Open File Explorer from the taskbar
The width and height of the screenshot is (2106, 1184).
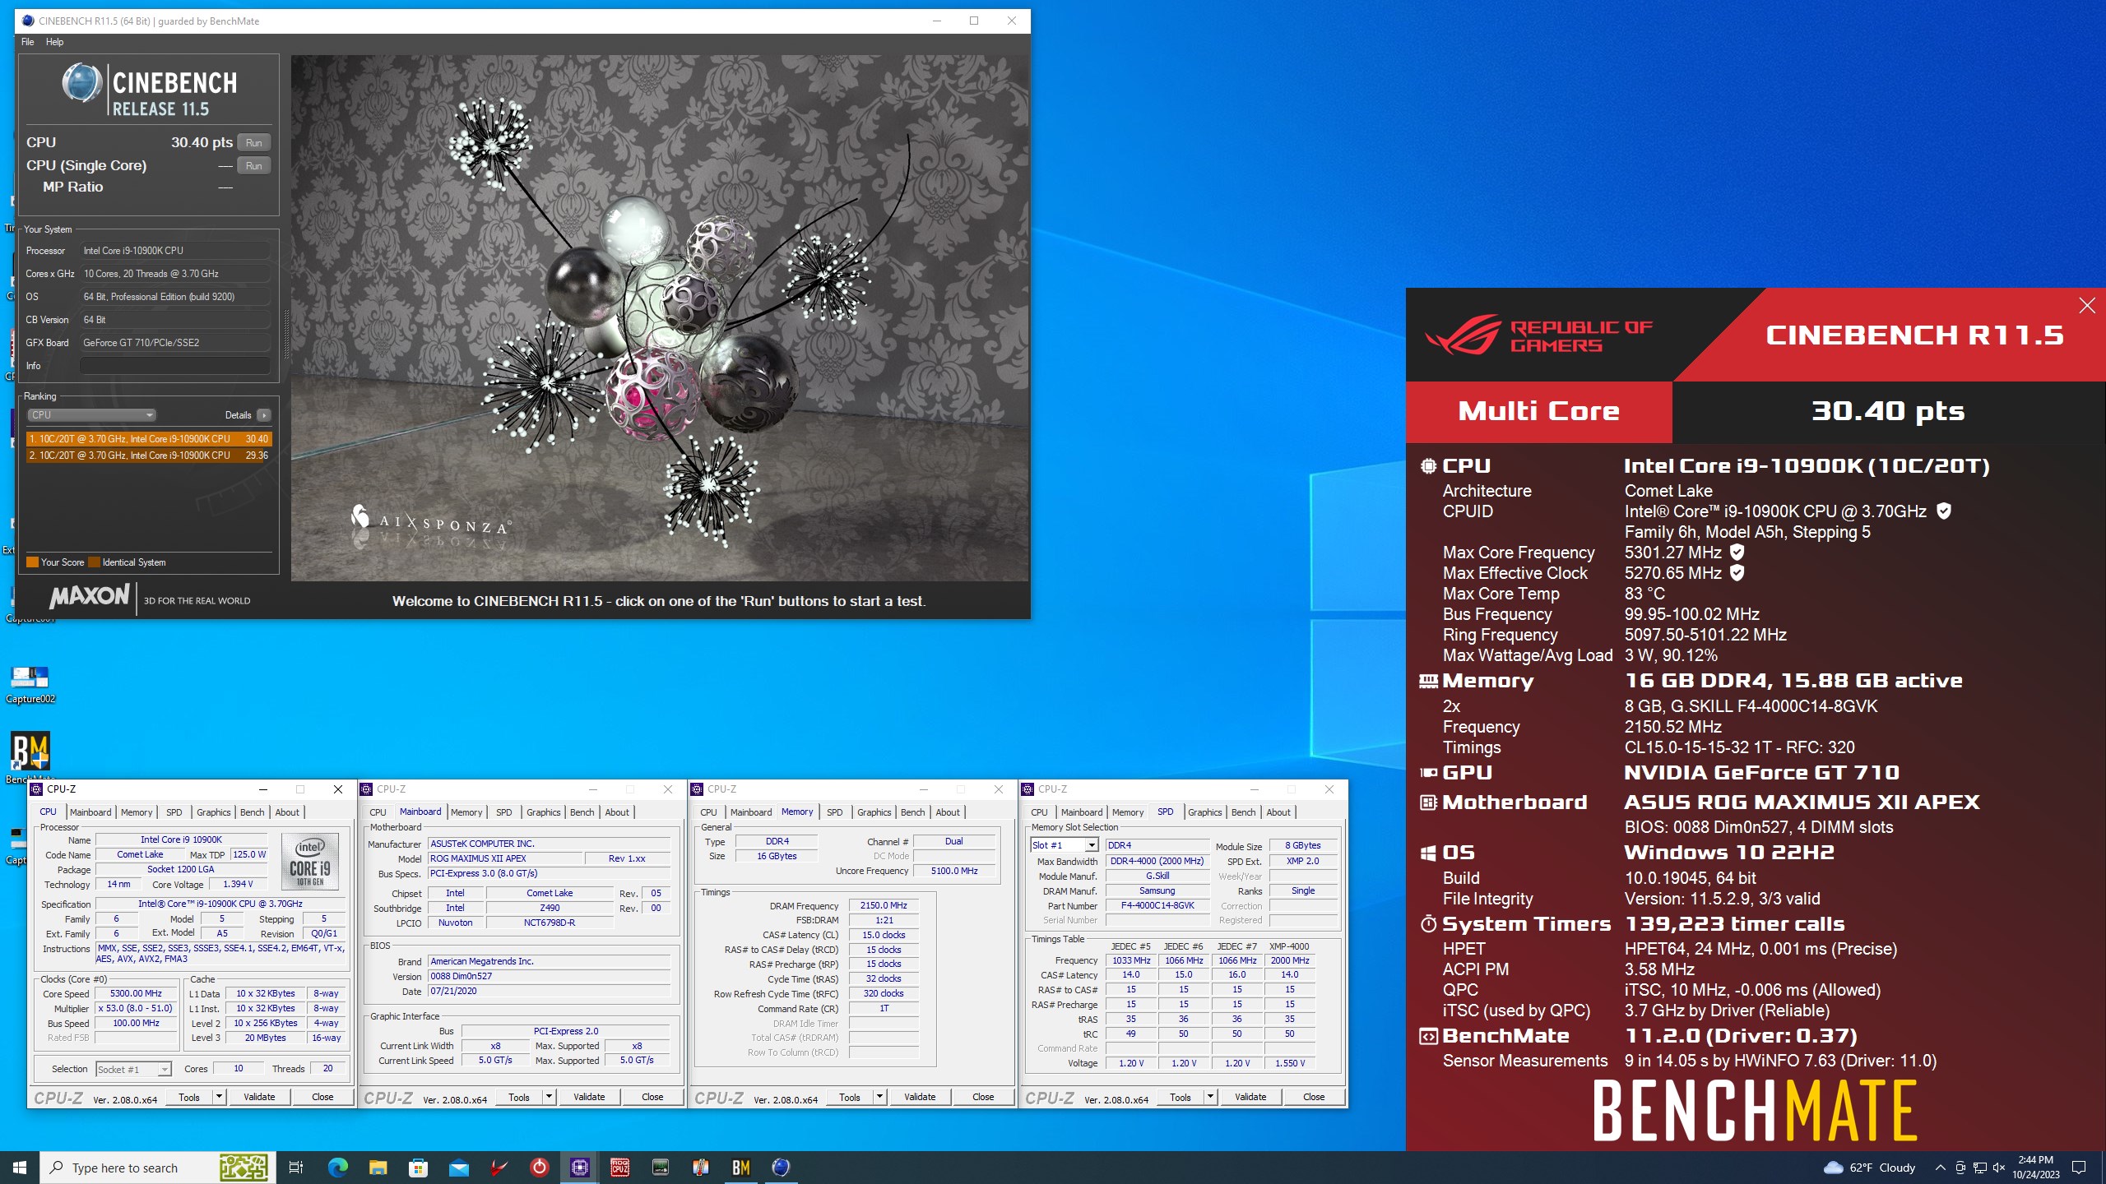(x=378, y=1168)
